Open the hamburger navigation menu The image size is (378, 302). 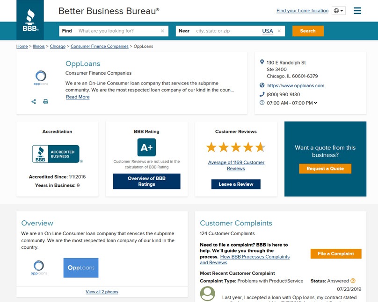357,11
